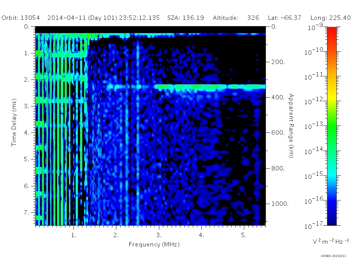Viewport: 354px width, 265px height.
Task: Click the '600.' apparent range tick label
Action: pos(278,133)
